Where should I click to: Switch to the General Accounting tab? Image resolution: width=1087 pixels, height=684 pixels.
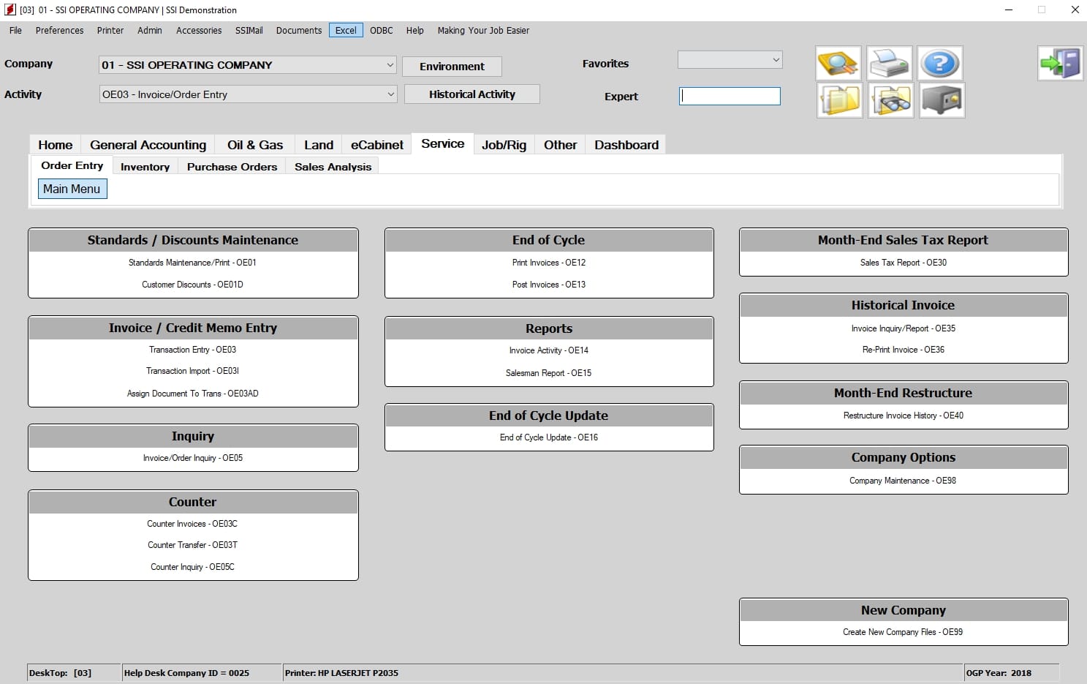point(148,144)
